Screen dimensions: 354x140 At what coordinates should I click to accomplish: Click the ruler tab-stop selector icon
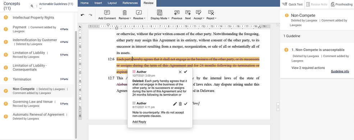[80, 26]
